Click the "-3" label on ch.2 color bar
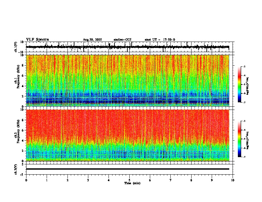The height and width of the screenshot is (202, 262). pyautogui.click(x=244, y=121)
